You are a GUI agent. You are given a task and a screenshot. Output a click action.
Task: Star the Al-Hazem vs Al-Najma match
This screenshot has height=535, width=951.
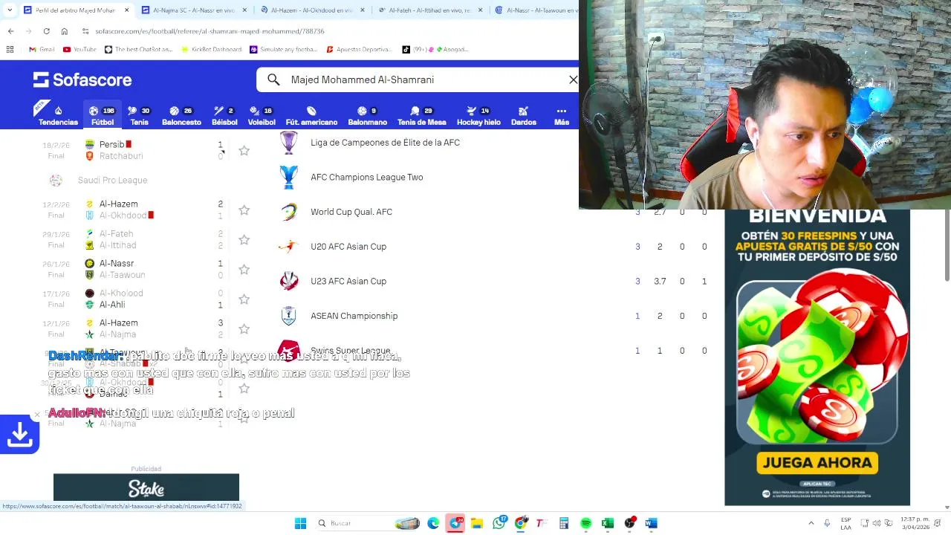(x=244, y=329)
